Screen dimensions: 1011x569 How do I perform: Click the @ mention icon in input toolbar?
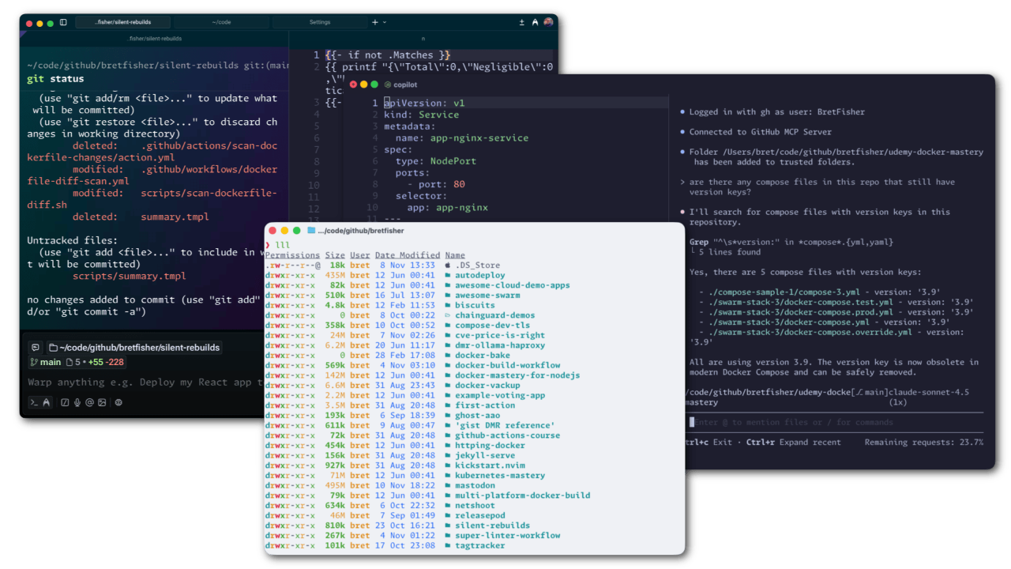point(89,402)
